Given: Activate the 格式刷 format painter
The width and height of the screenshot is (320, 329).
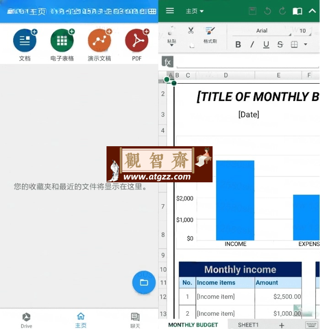Looking at the screenshot, I should pyautogui.click(x=210, y=35).
